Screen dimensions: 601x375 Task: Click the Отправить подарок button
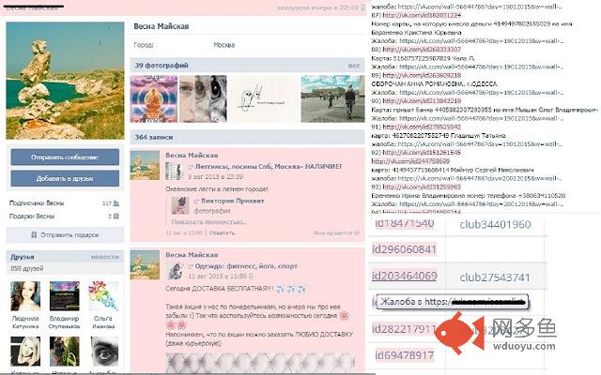tap(65, 235)
